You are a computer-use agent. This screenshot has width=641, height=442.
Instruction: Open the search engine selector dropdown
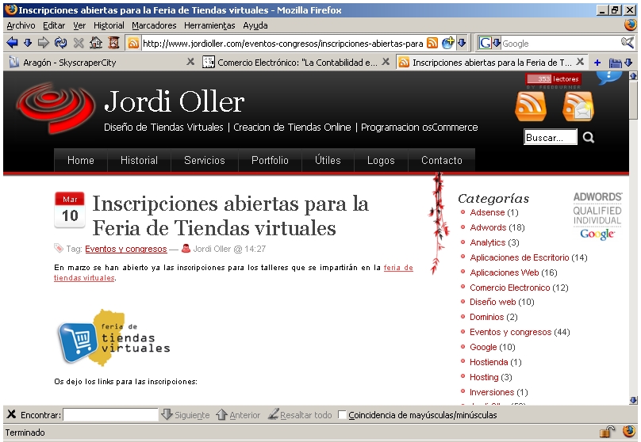click(497, 43)
